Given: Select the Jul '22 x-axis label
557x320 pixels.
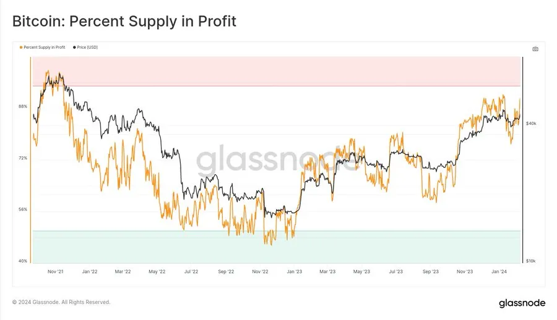Looking at the screenshot, I should [191, 271].
